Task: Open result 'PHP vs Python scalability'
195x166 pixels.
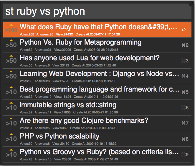Action: (x=97, y=139)
